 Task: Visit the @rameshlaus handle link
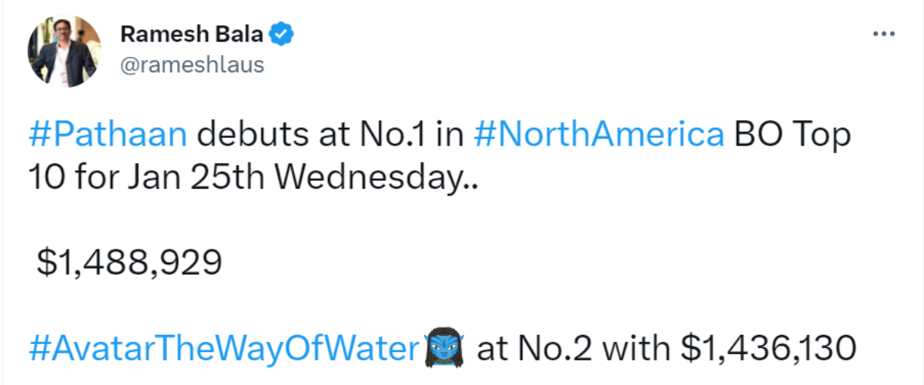192,65
